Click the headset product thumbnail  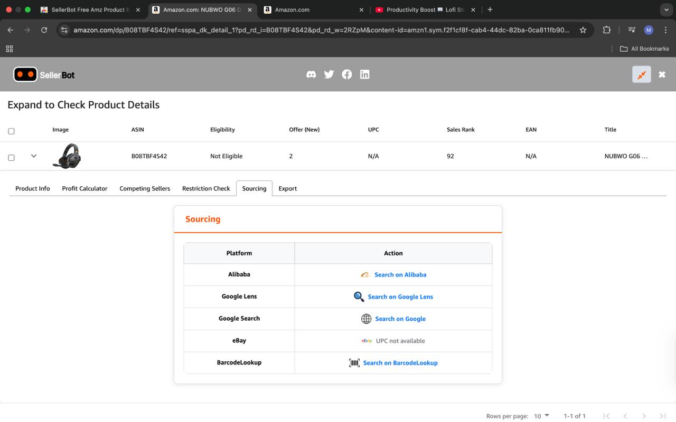pyautogui.click(x=67, y=156)
